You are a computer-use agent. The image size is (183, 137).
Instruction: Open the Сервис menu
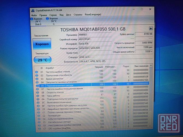tap(53, 15)
